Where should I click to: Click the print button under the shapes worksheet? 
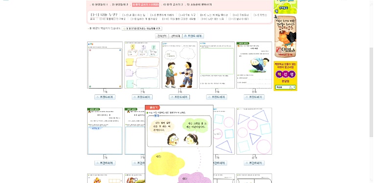pos(254,163)
